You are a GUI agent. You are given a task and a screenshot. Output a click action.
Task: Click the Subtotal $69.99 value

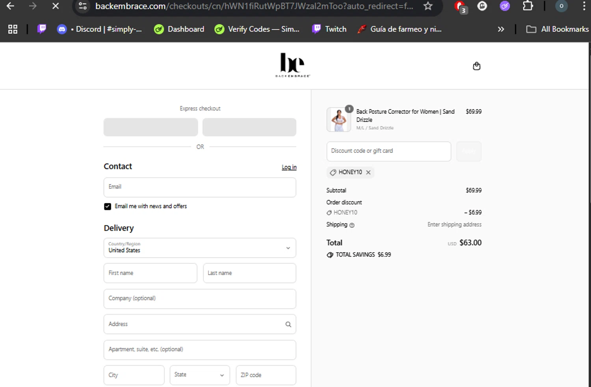click(x=474, y=190)
